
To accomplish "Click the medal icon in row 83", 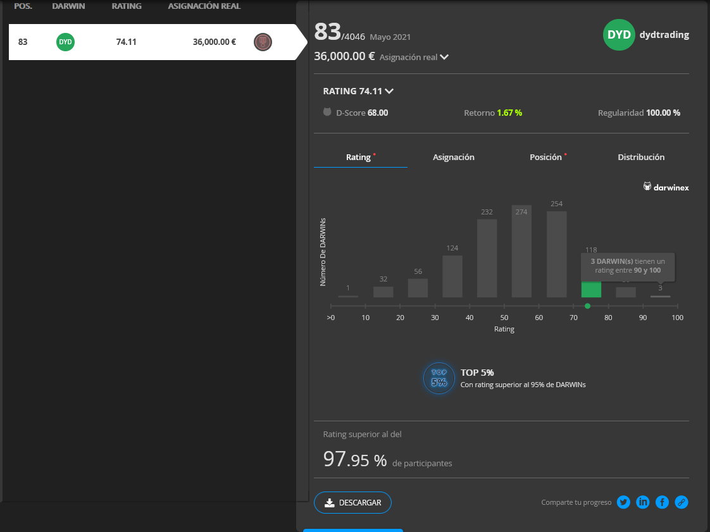I will point(263,42).
